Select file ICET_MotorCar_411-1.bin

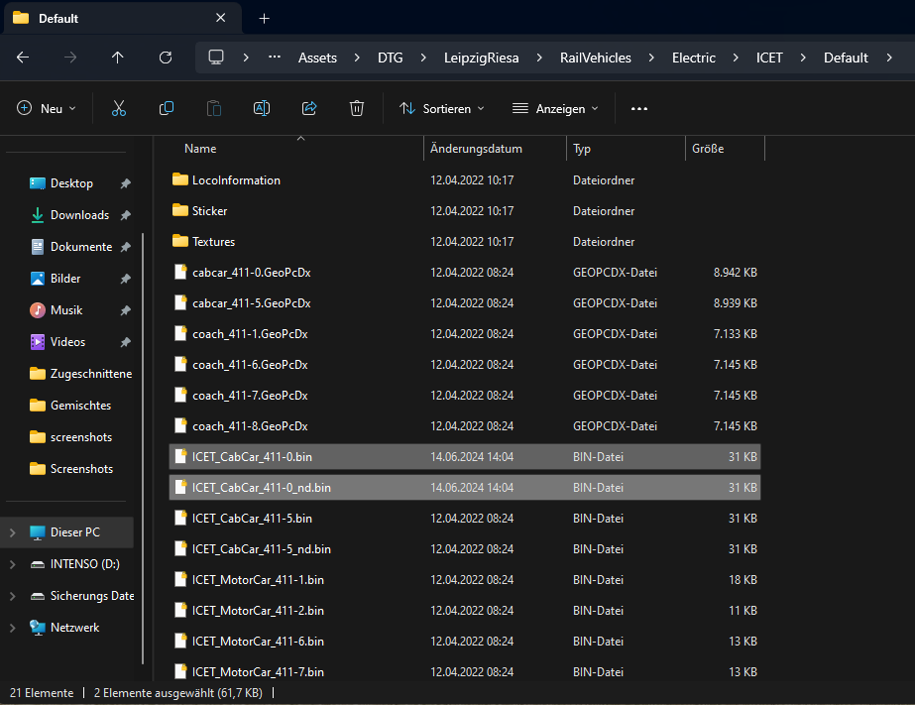click(x=258, y=580)
